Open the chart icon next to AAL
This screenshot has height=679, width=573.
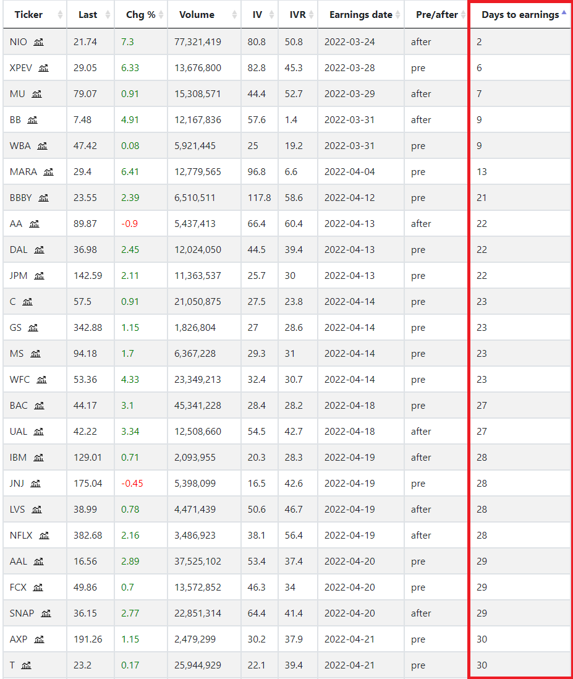click(38, 562)
